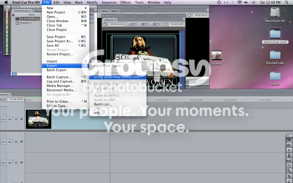
Task: Click the Viewer timecode clock icon
Action: [x=189, y=15]
